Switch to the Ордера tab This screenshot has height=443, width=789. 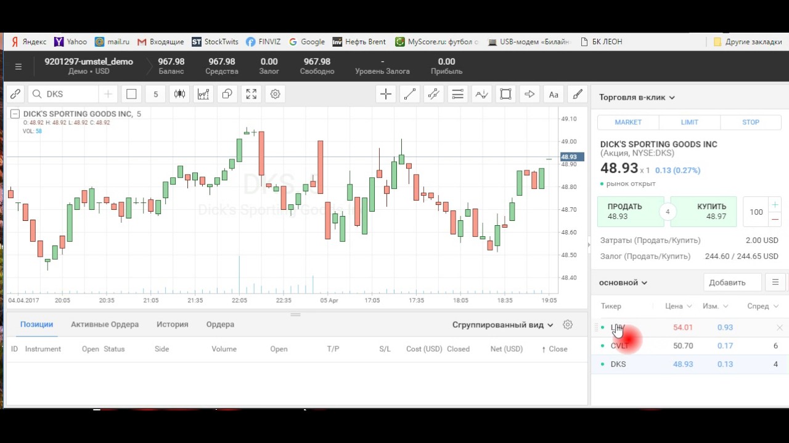220,324
